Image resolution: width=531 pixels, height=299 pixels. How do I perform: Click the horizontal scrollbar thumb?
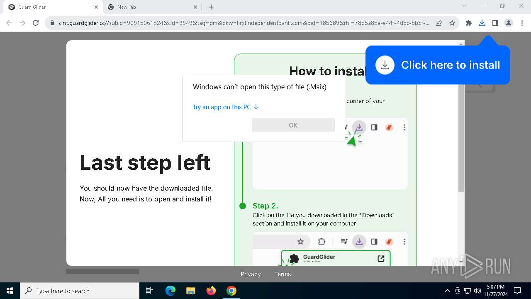point(102,272)
